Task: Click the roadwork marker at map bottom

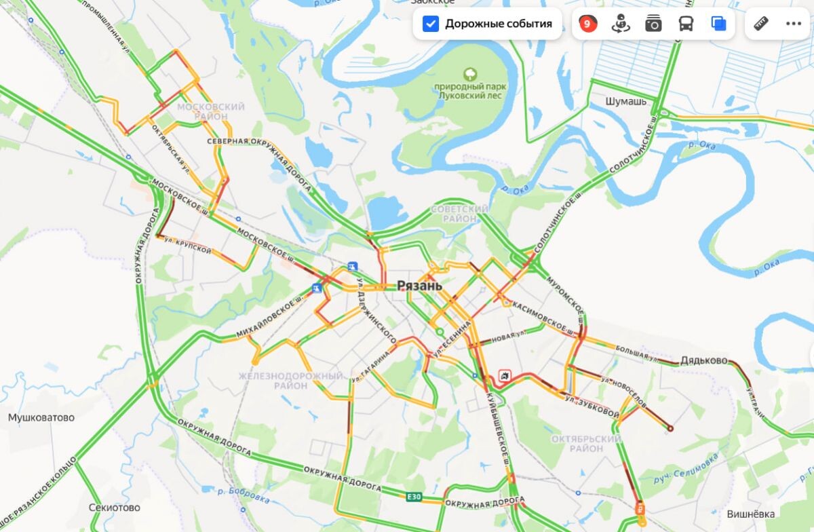Action: coord(640,507)
